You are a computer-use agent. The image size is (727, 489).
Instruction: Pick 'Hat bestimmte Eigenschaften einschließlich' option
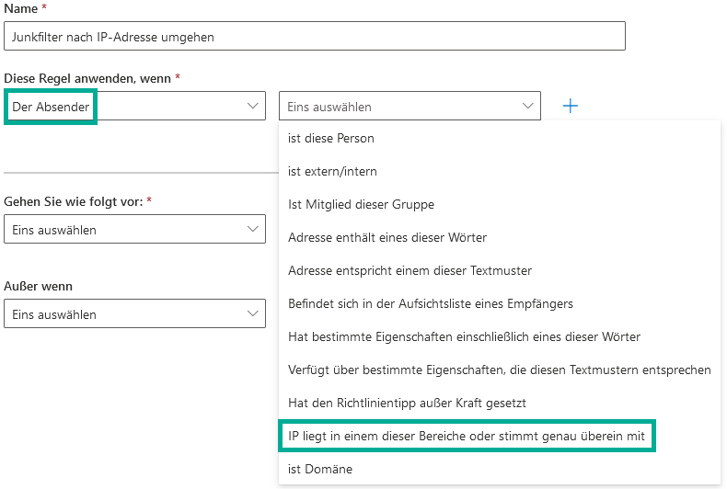464,336
